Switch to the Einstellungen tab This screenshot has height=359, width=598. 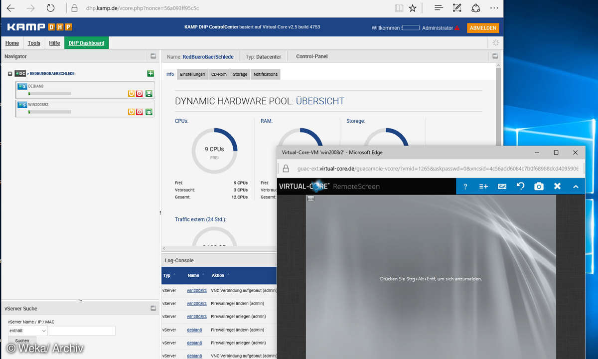[x=192, y=74]
